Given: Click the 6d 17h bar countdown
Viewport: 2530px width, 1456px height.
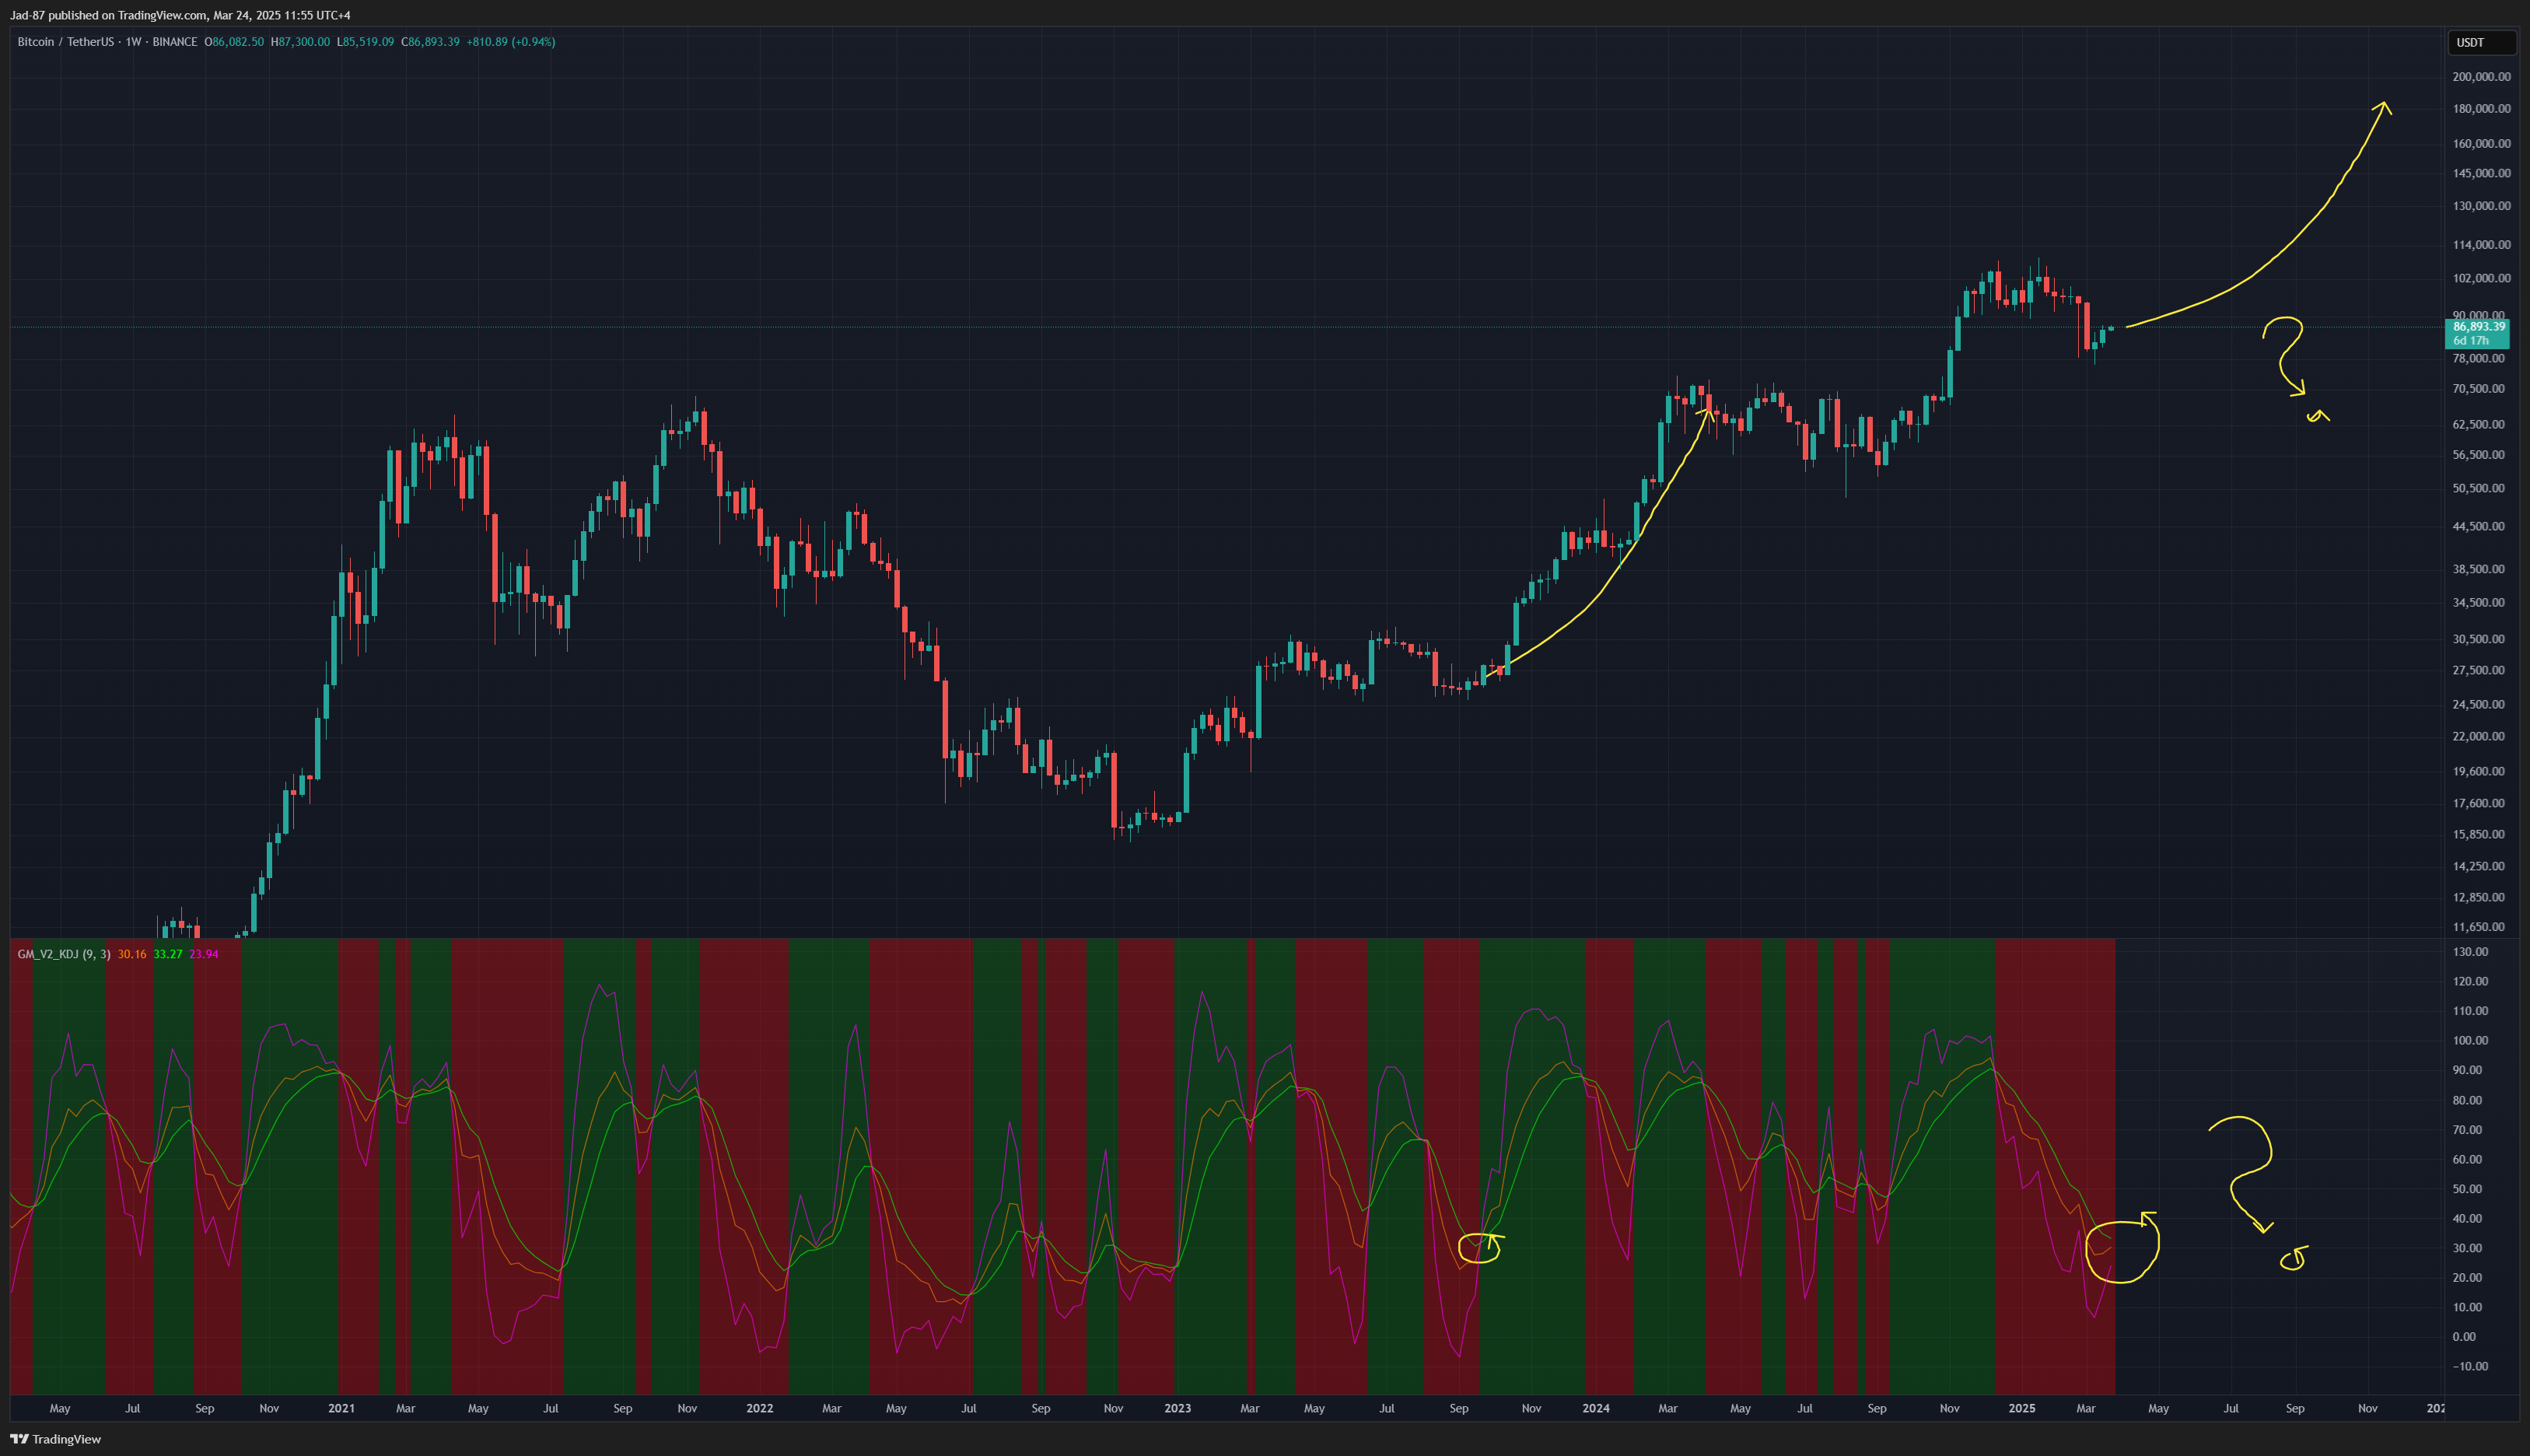Looking at the screenshot, I should click(x=2471, y=341).
